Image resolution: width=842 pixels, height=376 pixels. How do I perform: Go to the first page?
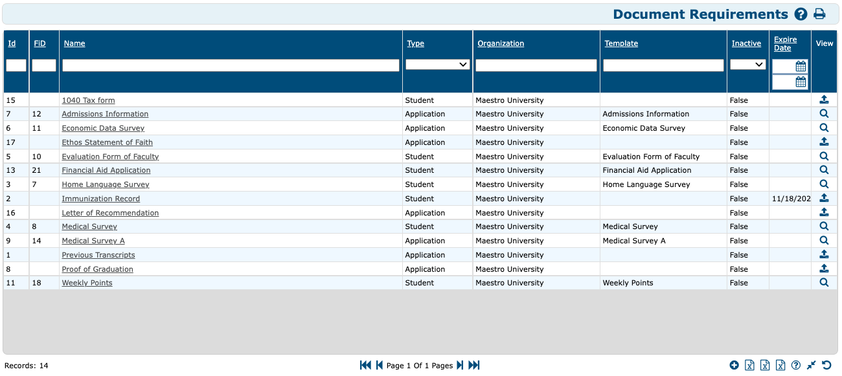coord(365,365)
